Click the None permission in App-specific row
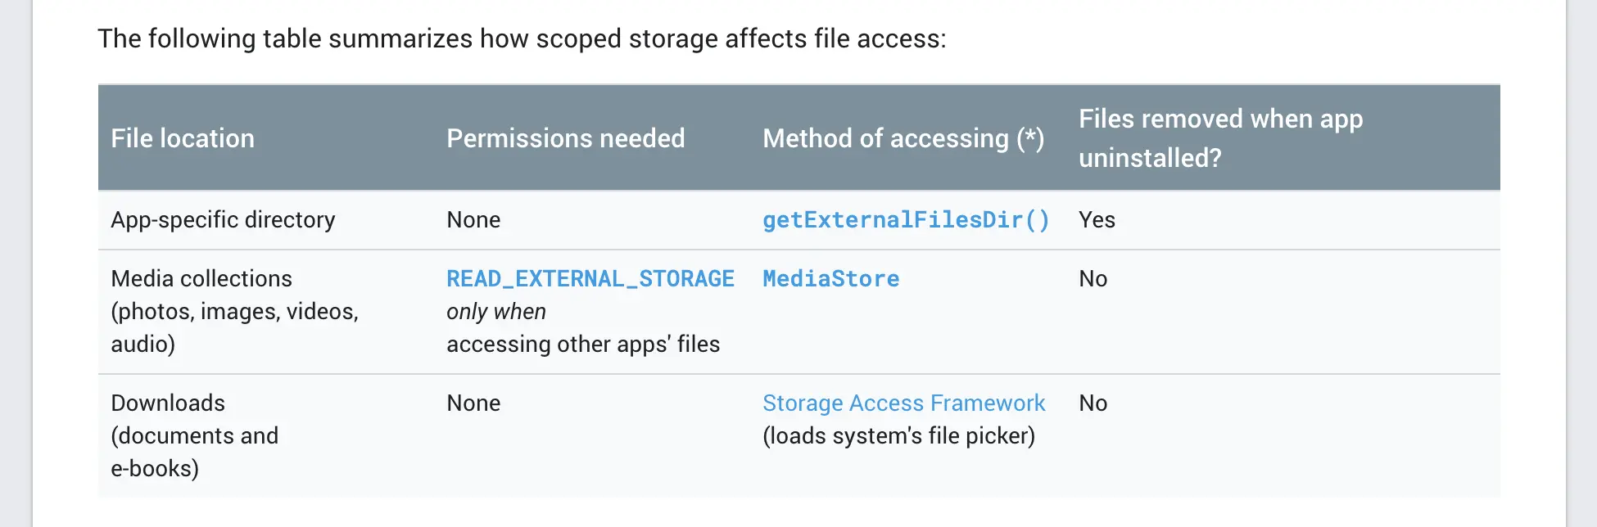The width and height of the screenshot is (1597, 527). tap(473, 220)
